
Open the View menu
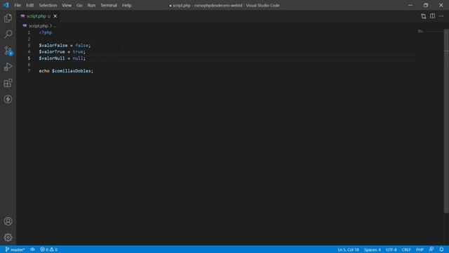[67, 5]
